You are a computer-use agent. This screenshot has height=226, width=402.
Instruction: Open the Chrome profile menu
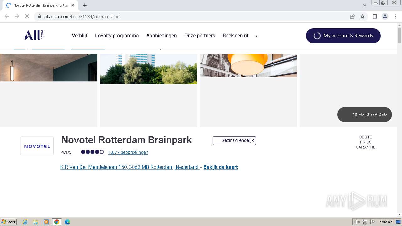tap(385, 16)
